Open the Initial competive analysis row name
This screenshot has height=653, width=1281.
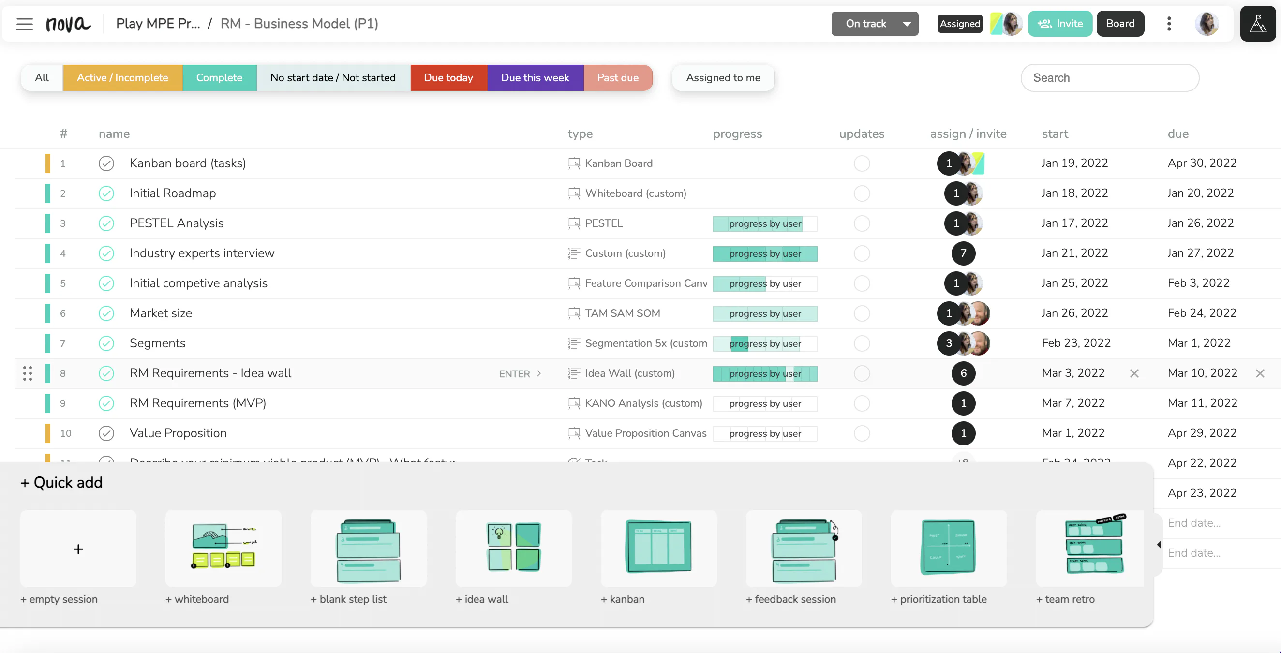(x=198, y=283)
